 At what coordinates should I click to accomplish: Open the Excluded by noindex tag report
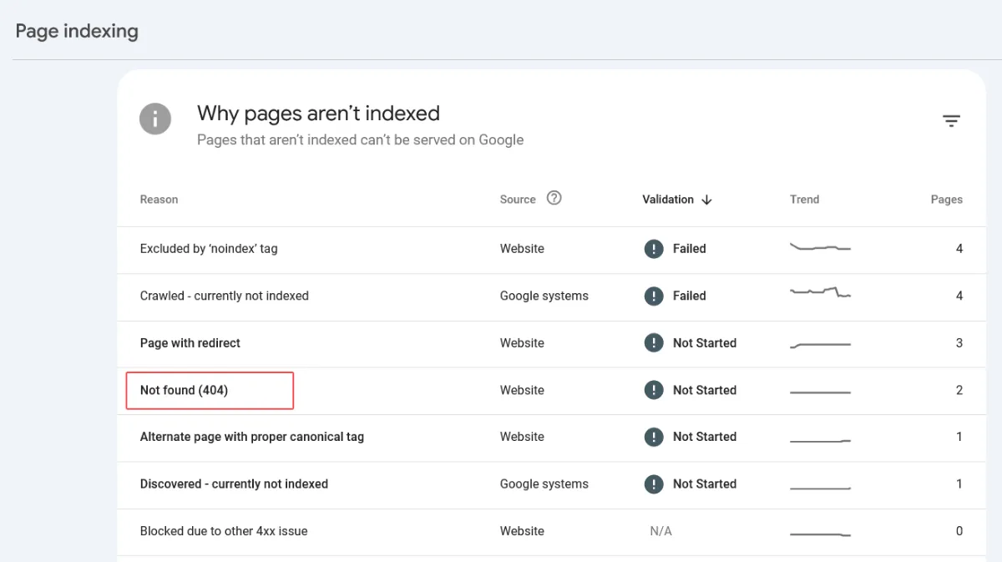(x=210, y=248)
